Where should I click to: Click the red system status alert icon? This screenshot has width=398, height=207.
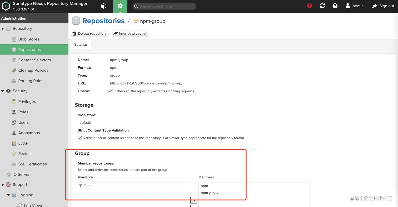309,6
